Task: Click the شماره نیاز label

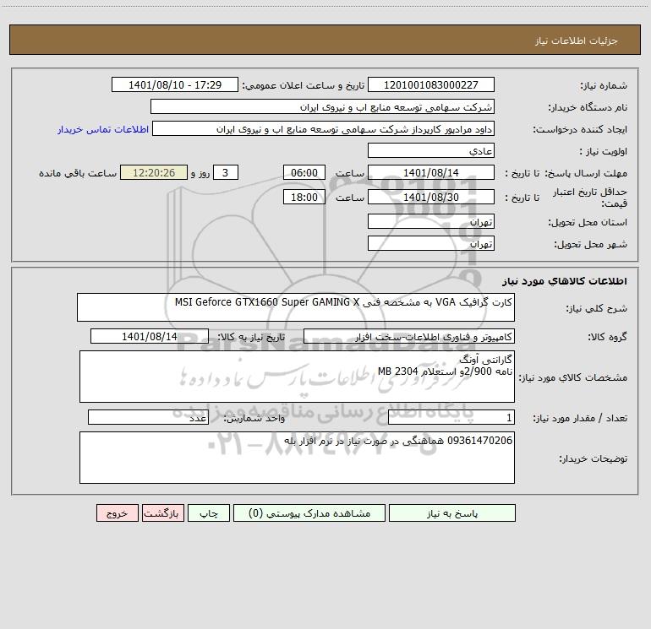Action: [604, 86]
